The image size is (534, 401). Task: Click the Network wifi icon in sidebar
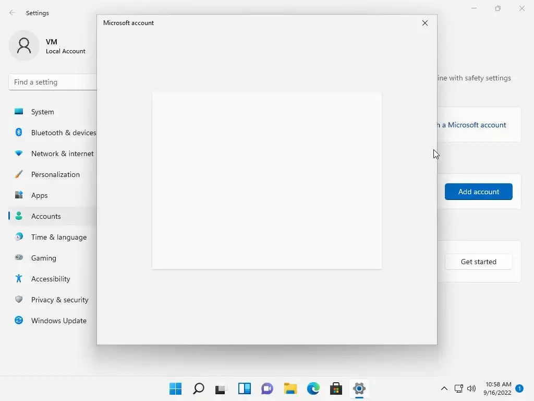[x=19, y=154]
